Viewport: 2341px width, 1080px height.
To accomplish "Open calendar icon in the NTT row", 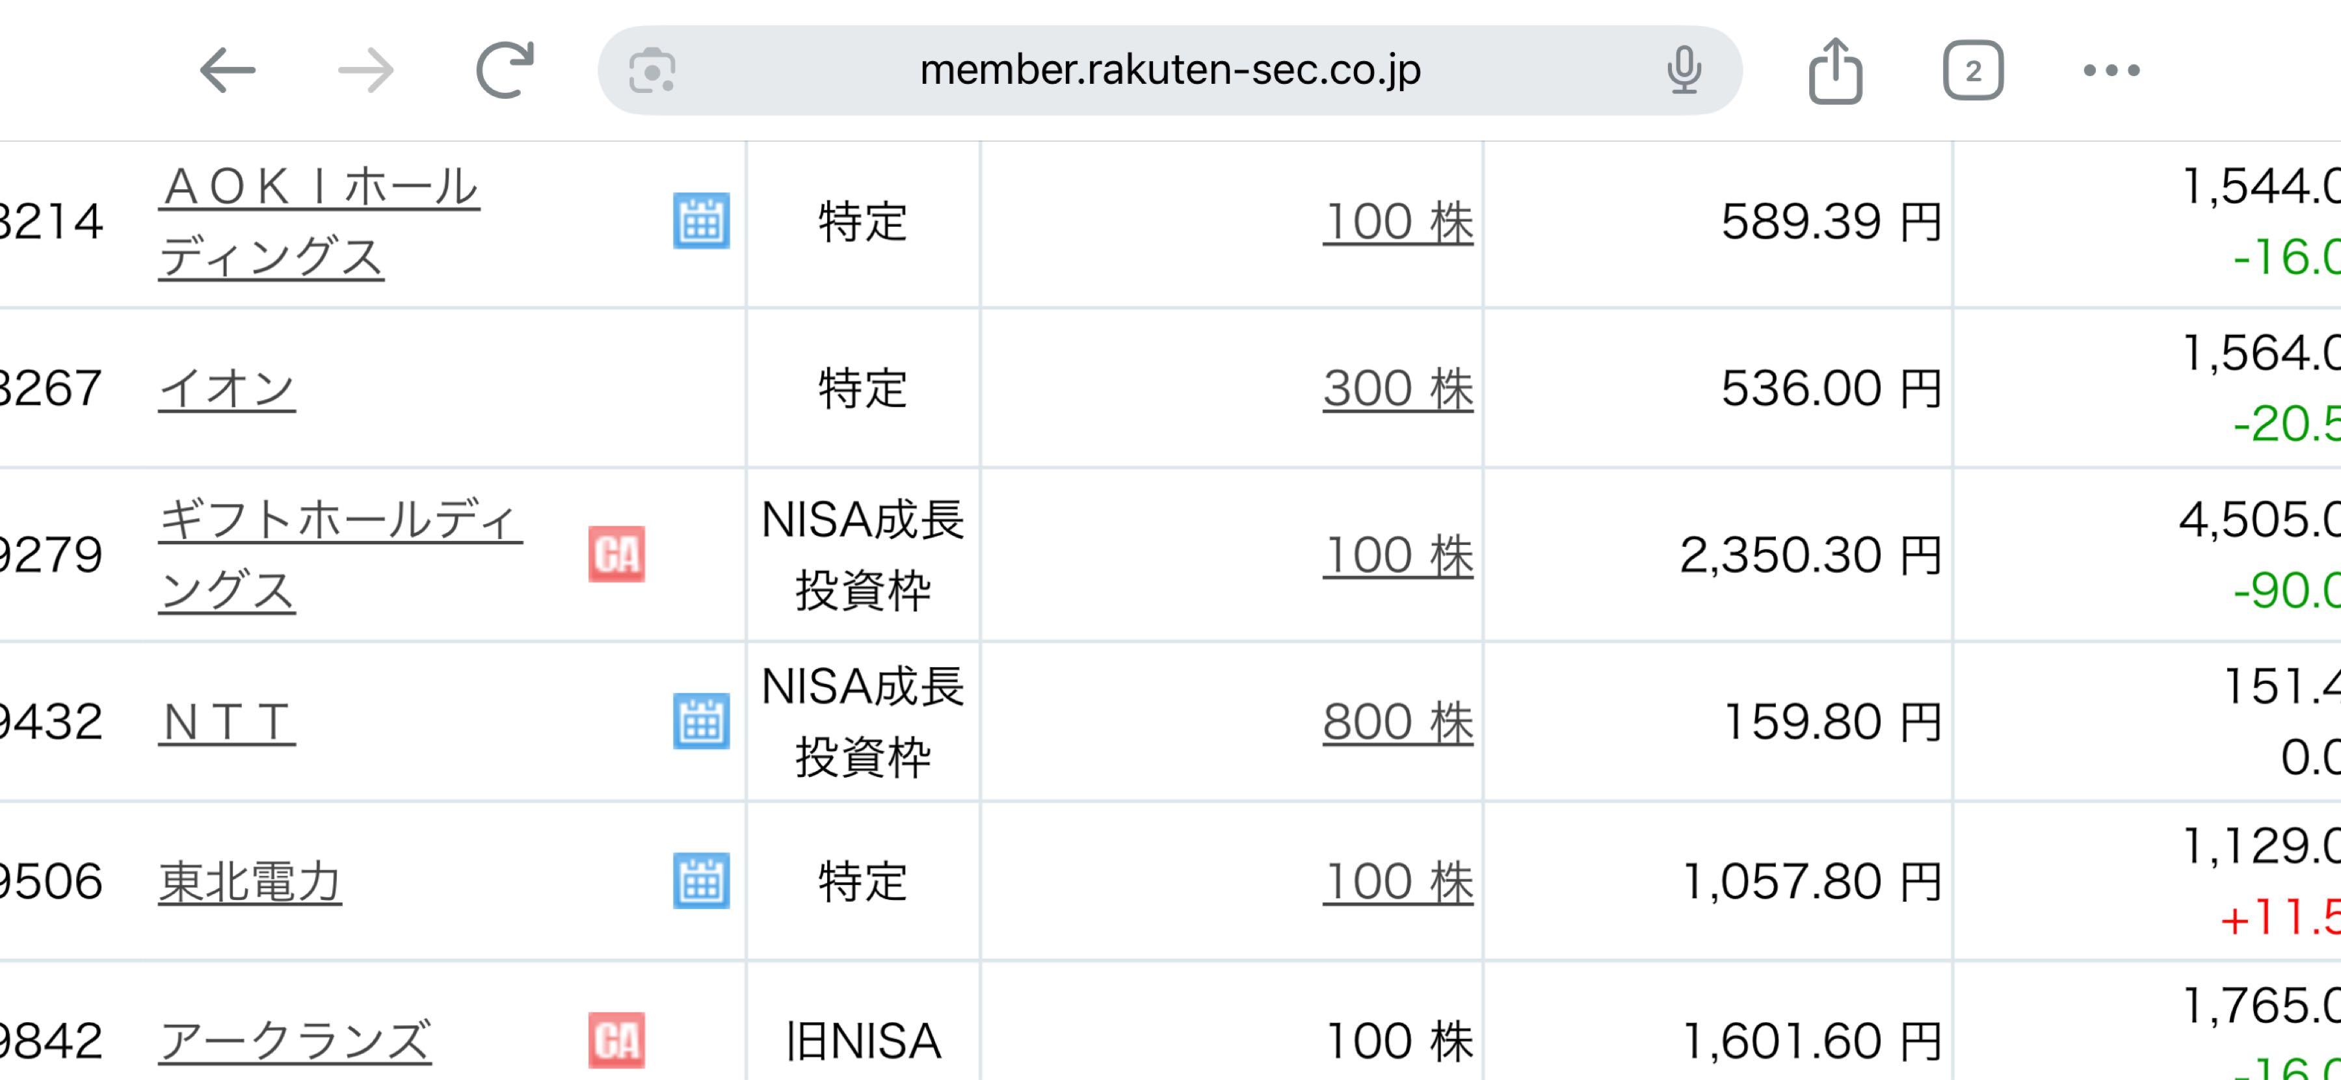I will click(700, 721).
